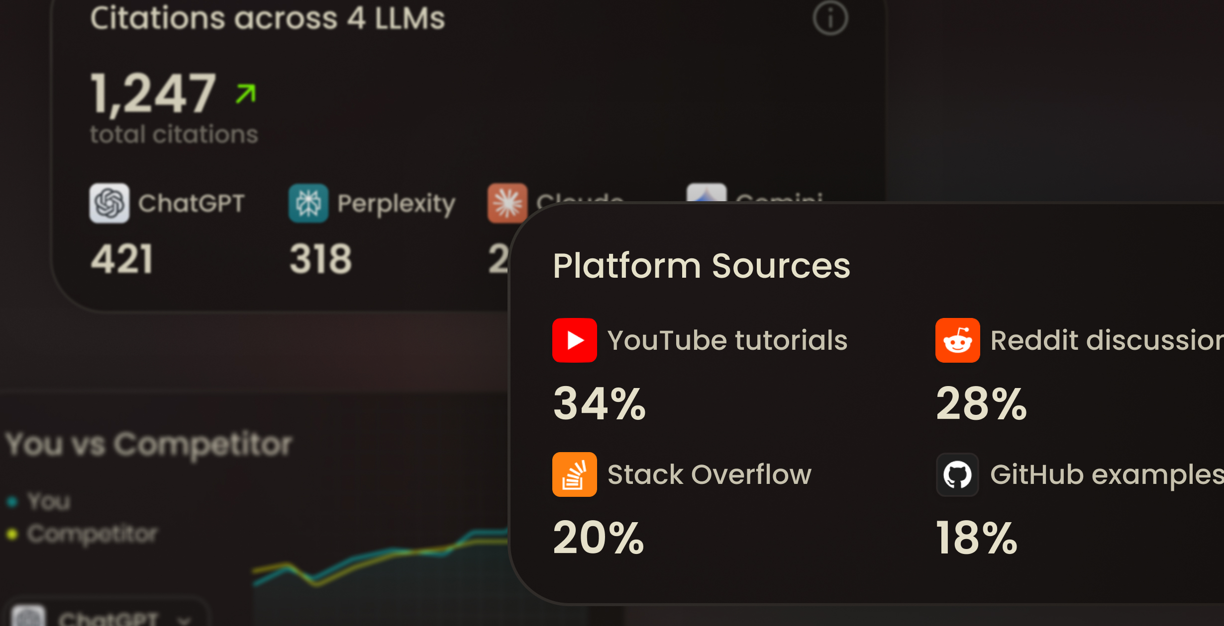Screen dimensions: 1224x626
Task: Click the 1,247 total citations number
Action: [x=153, y=93]
